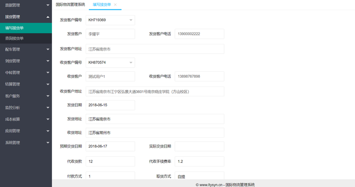Expand the 系统管理 menu

[26, 143]
